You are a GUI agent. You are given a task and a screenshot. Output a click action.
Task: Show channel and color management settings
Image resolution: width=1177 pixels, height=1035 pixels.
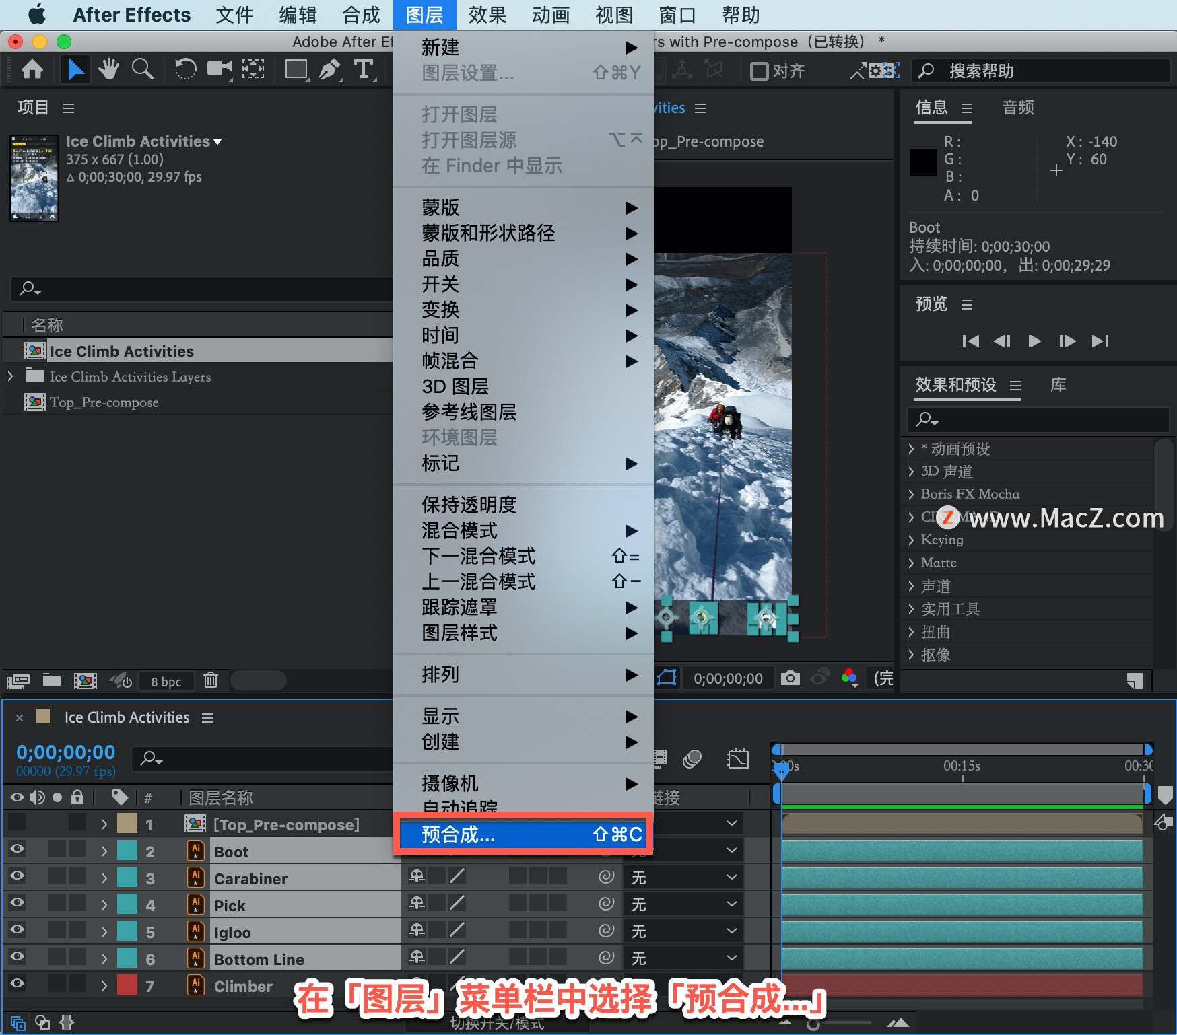[x=850, y=678]
